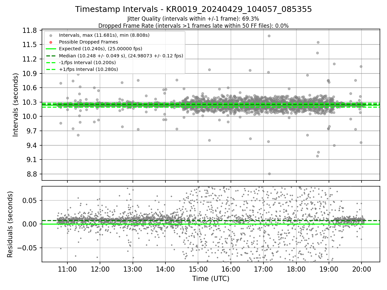The image size is (387, 290).
Task: Click the 11:00 time tick label
Action: 67,269
